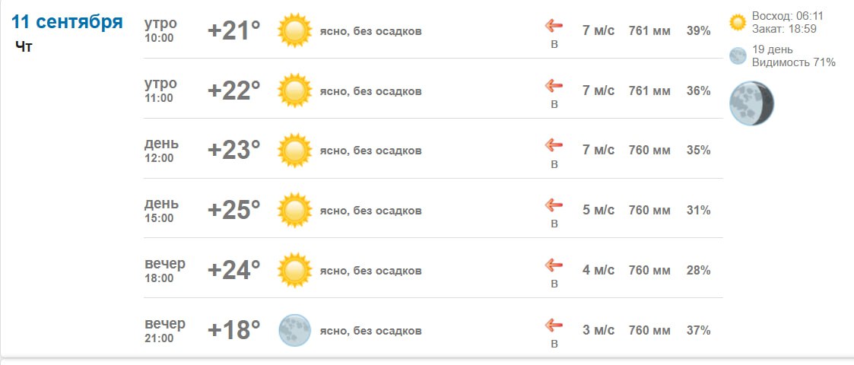
Task: Select the утро 10:00 time label
Action: tap(160, 30)
